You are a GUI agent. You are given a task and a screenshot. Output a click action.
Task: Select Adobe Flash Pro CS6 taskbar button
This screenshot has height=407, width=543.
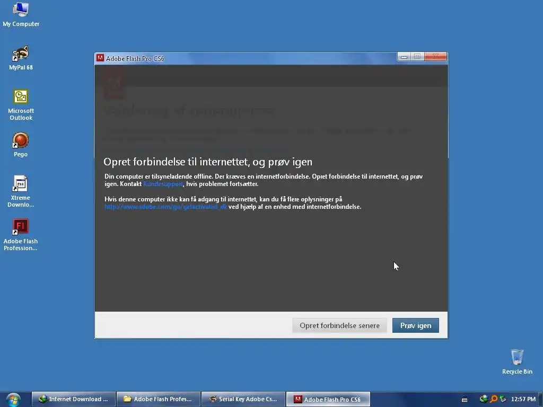[328, 399]
